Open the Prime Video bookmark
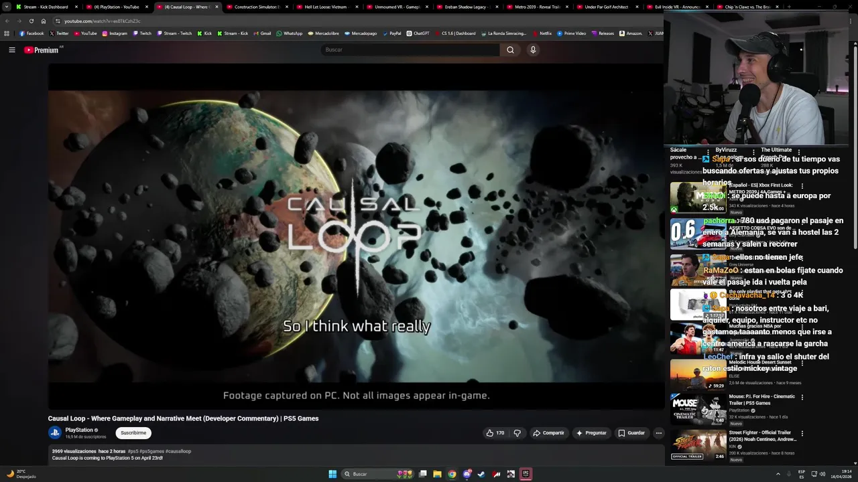The width and height of the screenshot is (858, 482). (x=572, y=33)
